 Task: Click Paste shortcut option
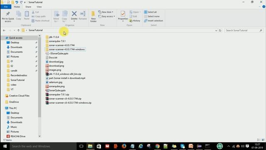[40, 21]
